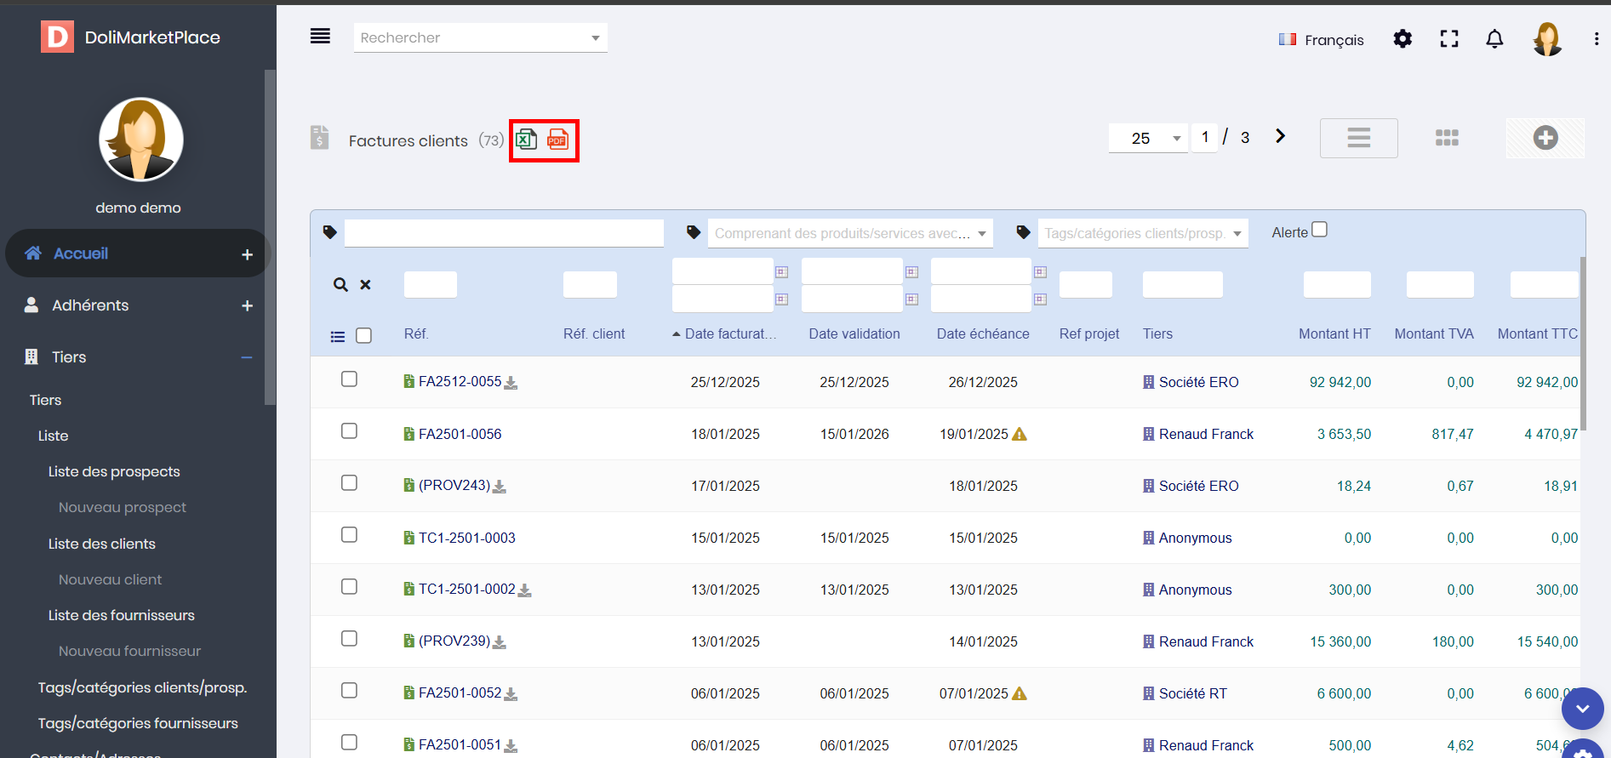This screenshot has width=1611, height=758.
Task: Open the rows-per-page 25 dropdown
Action: point(1148,138)
